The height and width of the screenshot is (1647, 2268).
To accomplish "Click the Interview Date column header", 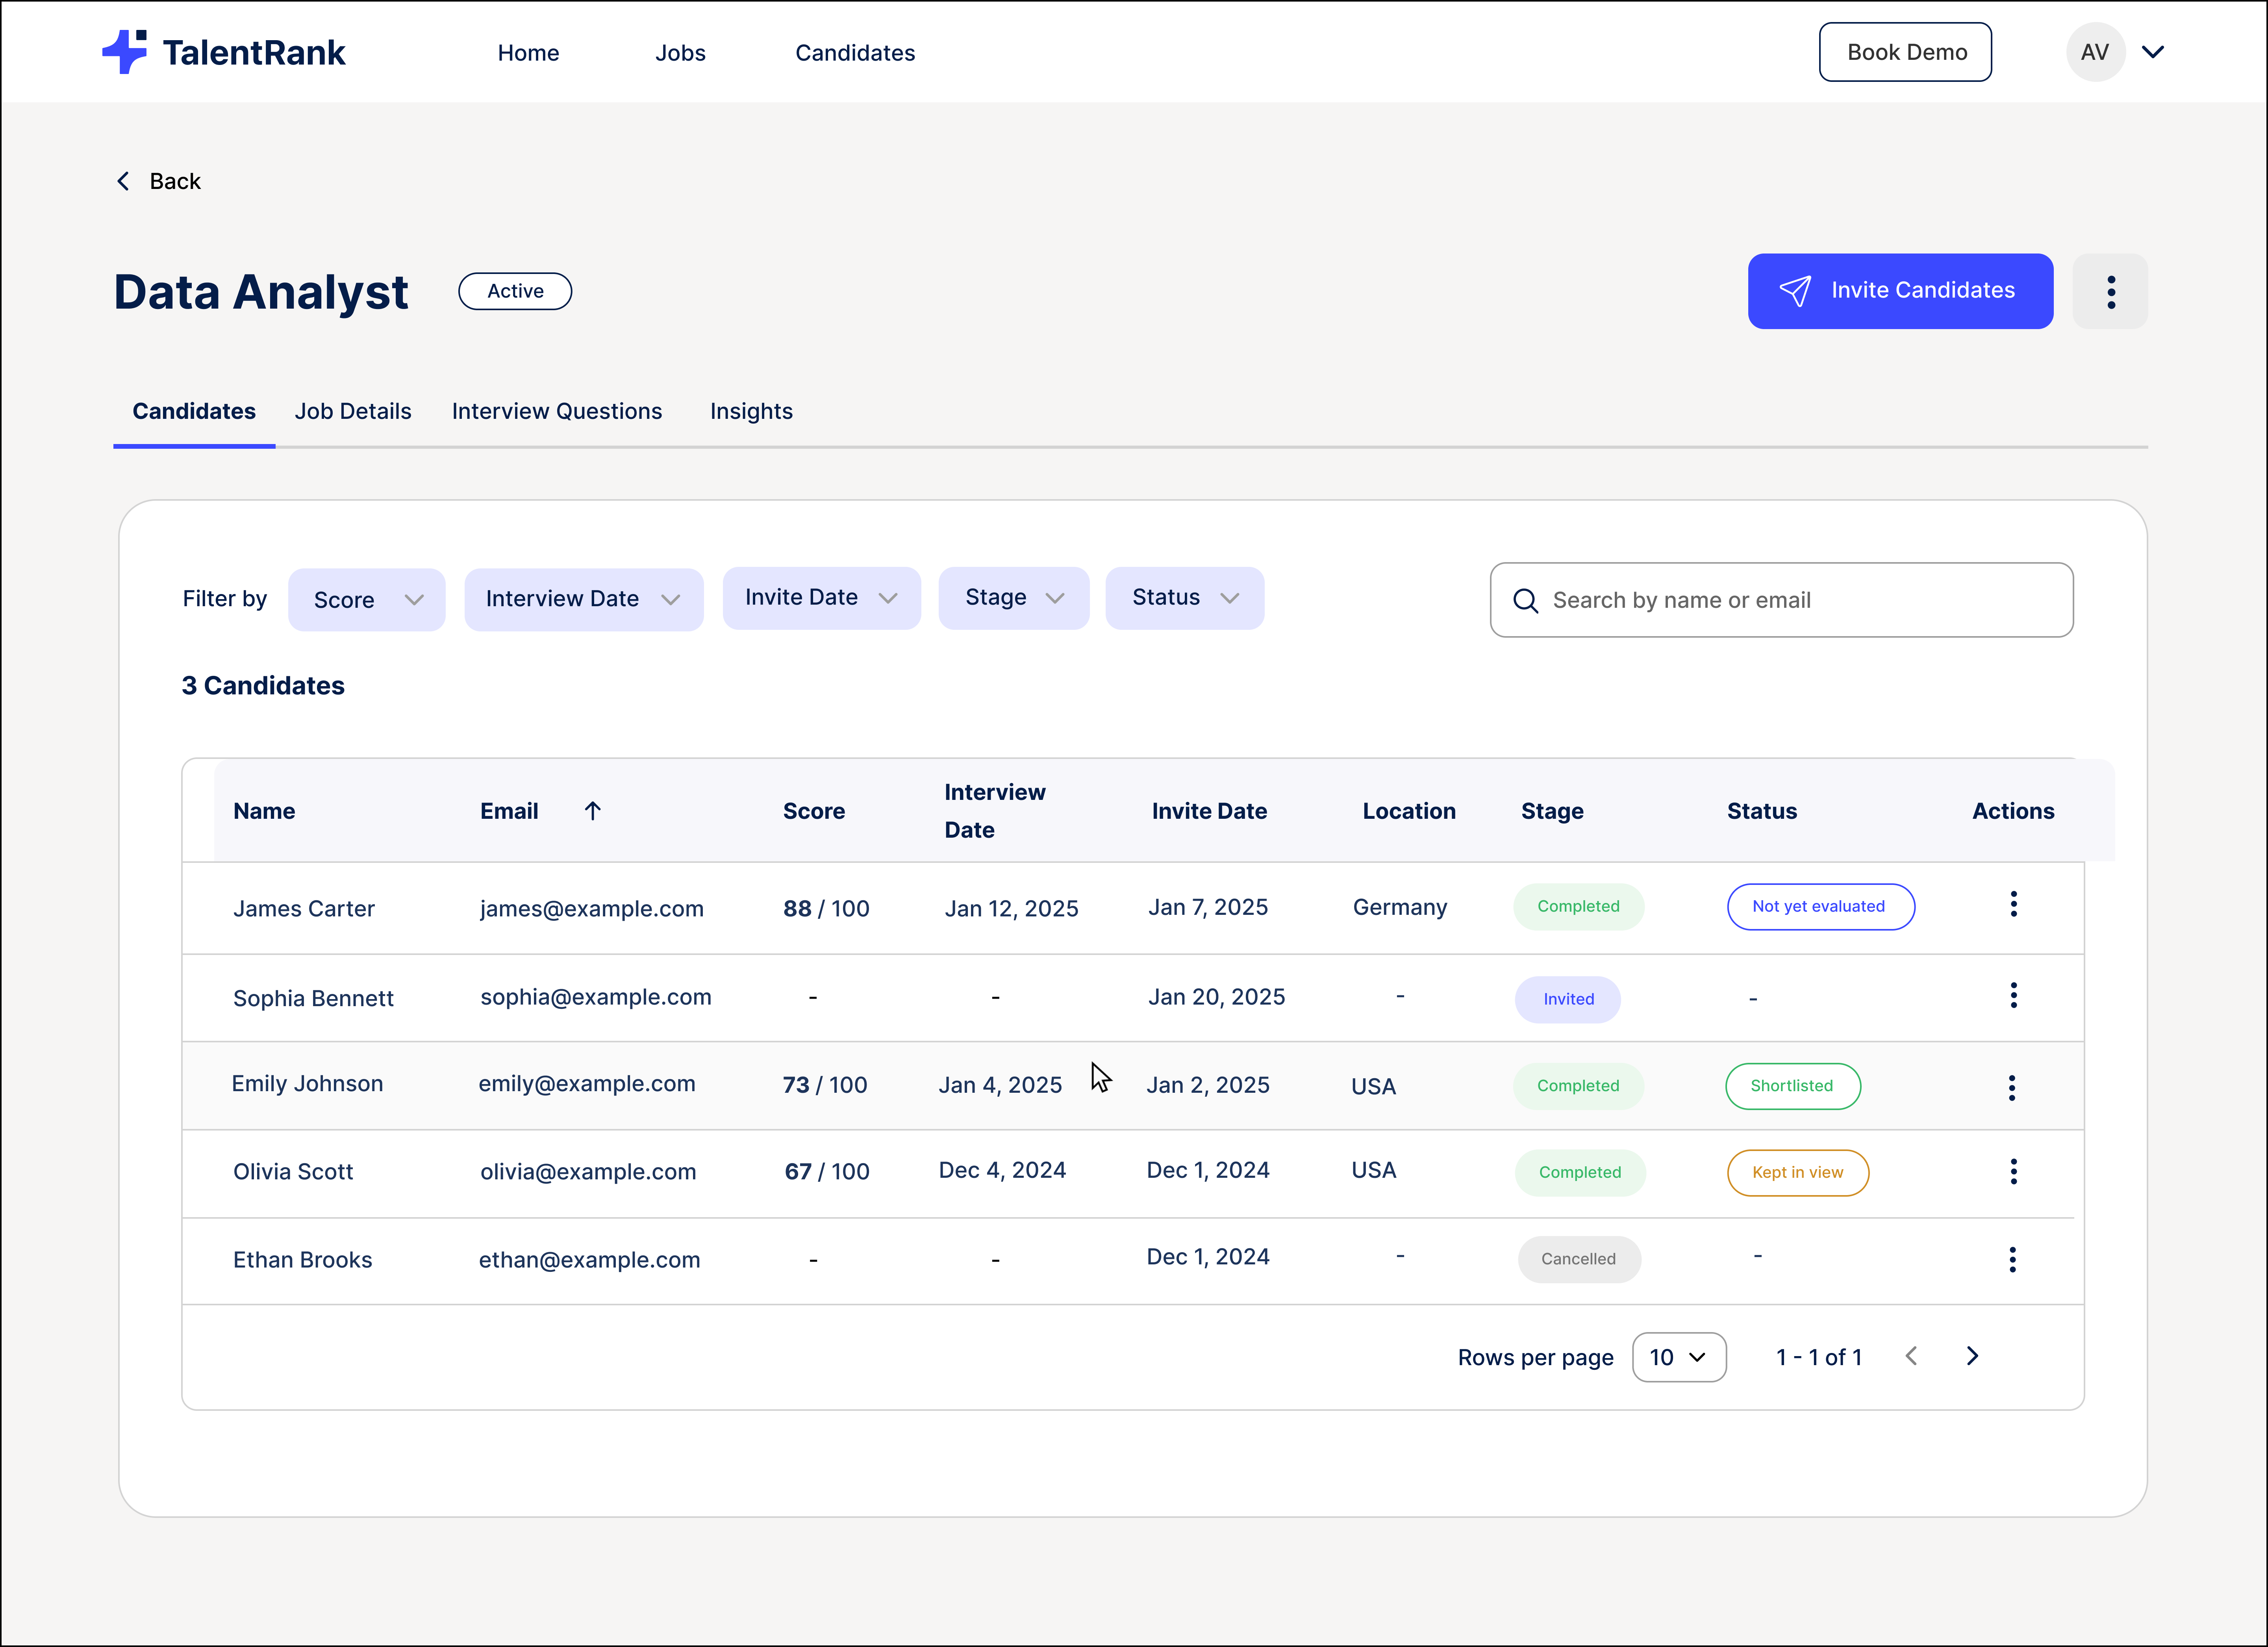I will click(995, 811).
